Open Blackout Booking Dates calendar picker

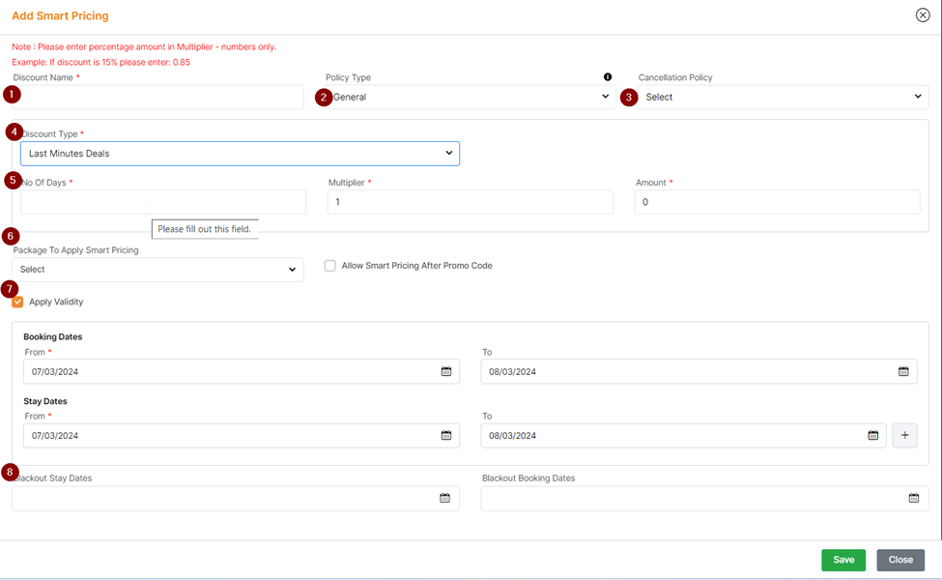coord(913,498)
